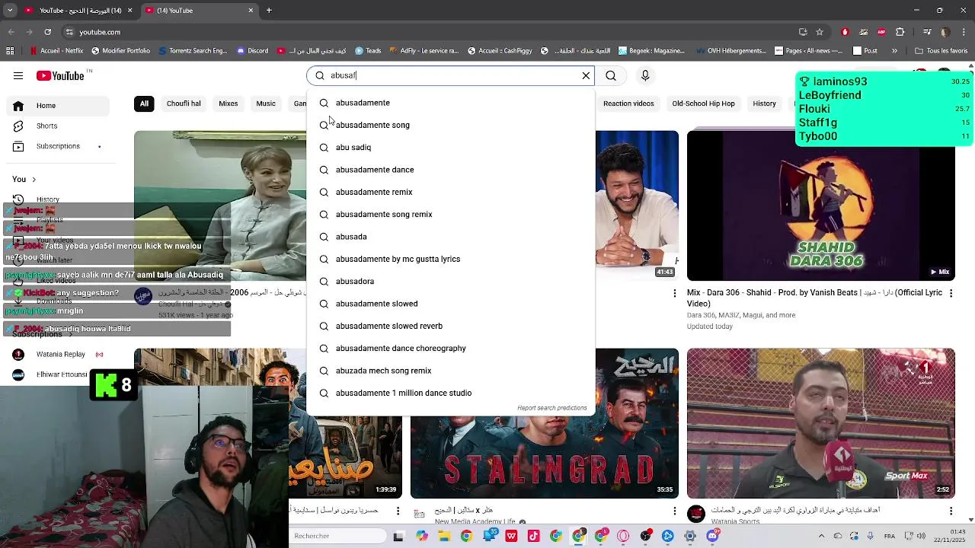Open the Chrome three-dot menu
This screenshot has width=975, height=548.
[x=964, y=32]
